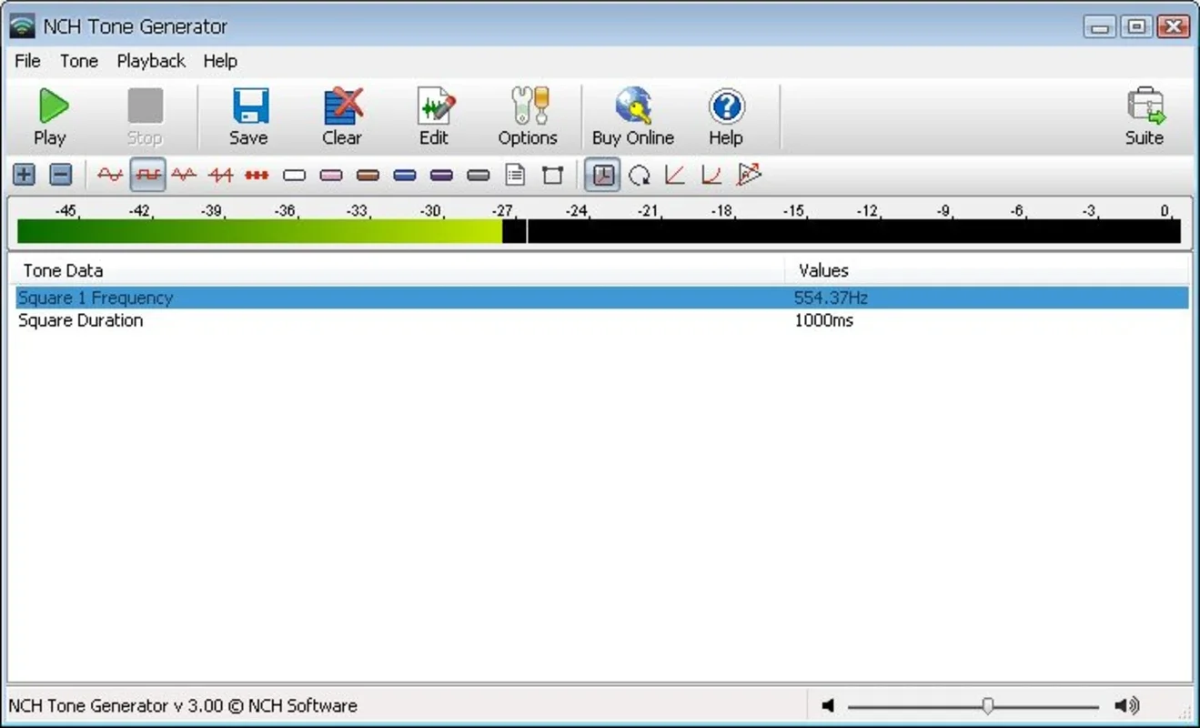Clear all tones with the Clear icon
Screen dimensions: 1200x728
(342, 116)
